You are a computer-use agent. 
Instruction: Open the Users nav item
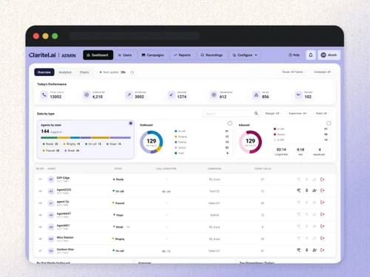pos(125,55)
